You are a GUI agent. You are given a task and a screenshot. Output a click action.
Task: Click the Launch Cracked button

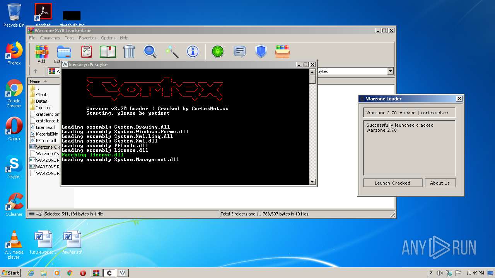[x=393, y=183]
